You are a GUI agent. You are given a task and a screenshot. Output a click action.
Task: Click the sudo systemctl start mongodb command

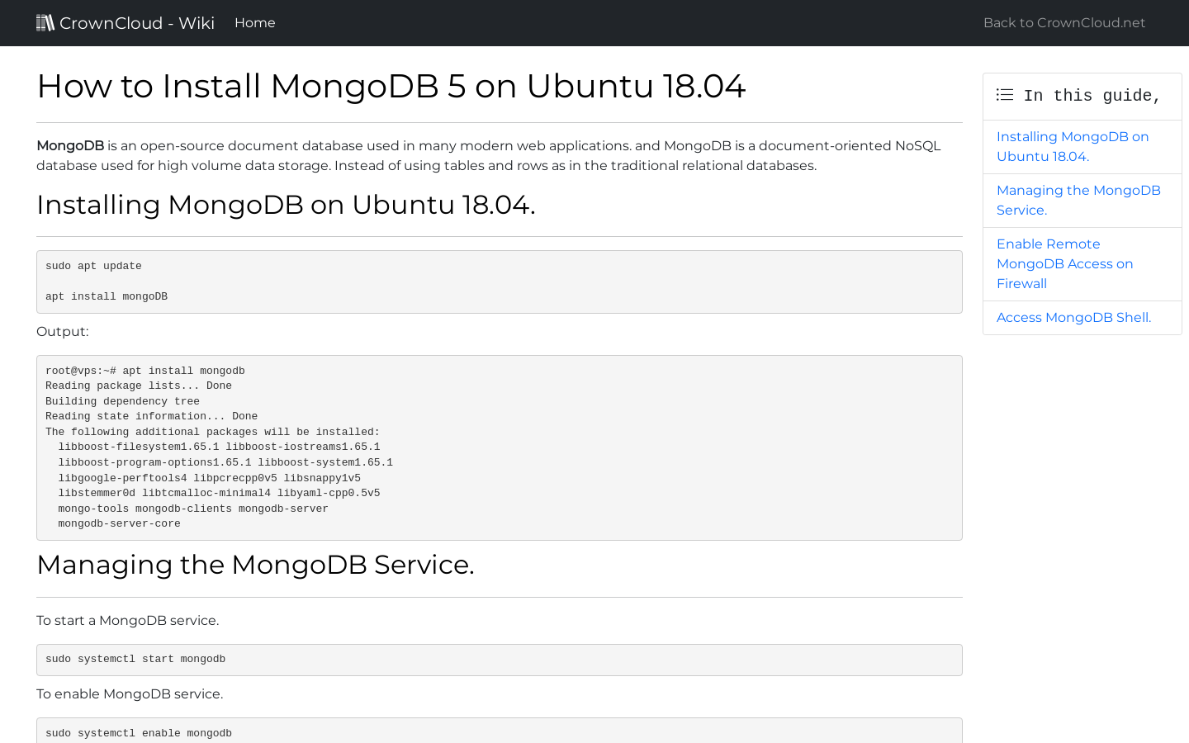click(135, 659)
